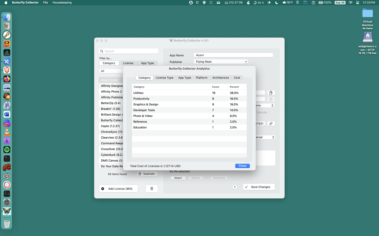Click the Attach button
Viewport: 379px width, 236px height.
coord(178,178)
